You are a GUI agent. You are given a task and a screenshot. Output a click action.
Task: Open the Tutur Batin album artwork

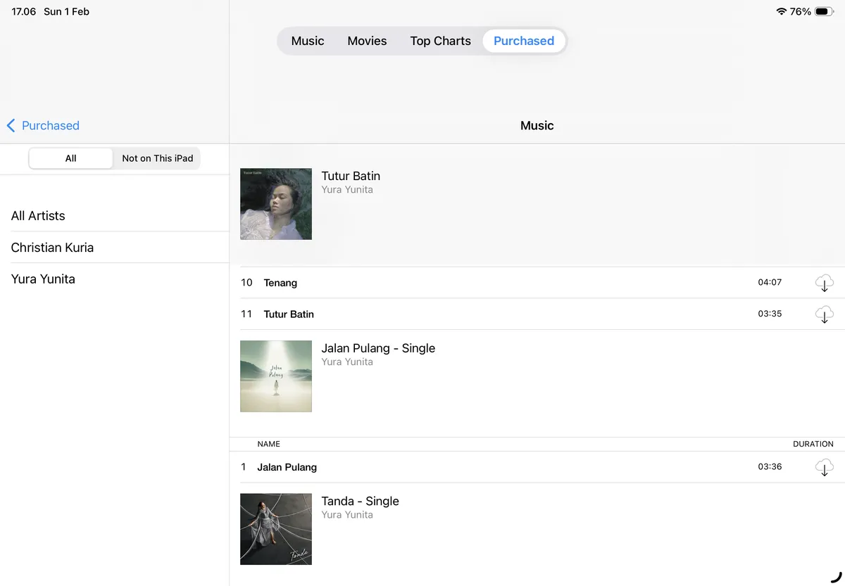[x=276, y=204]
